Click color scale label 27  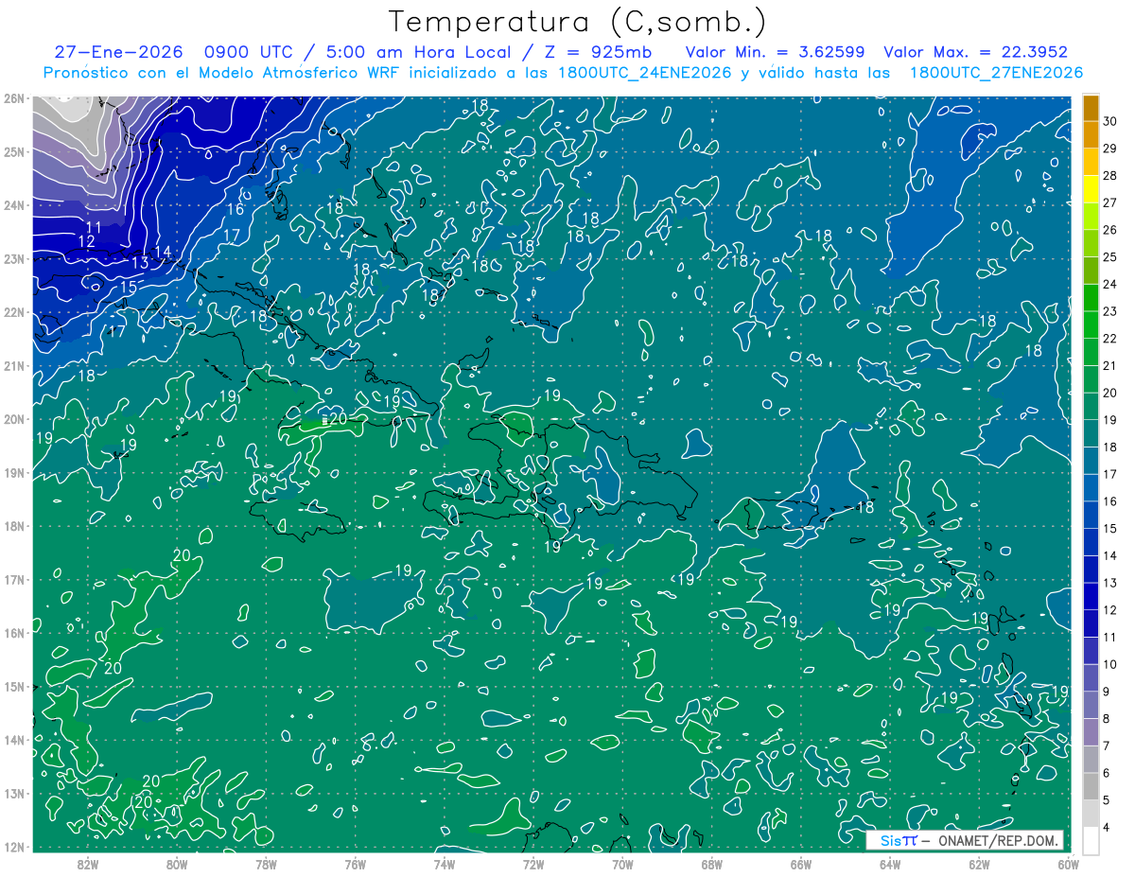point(1110,202)
